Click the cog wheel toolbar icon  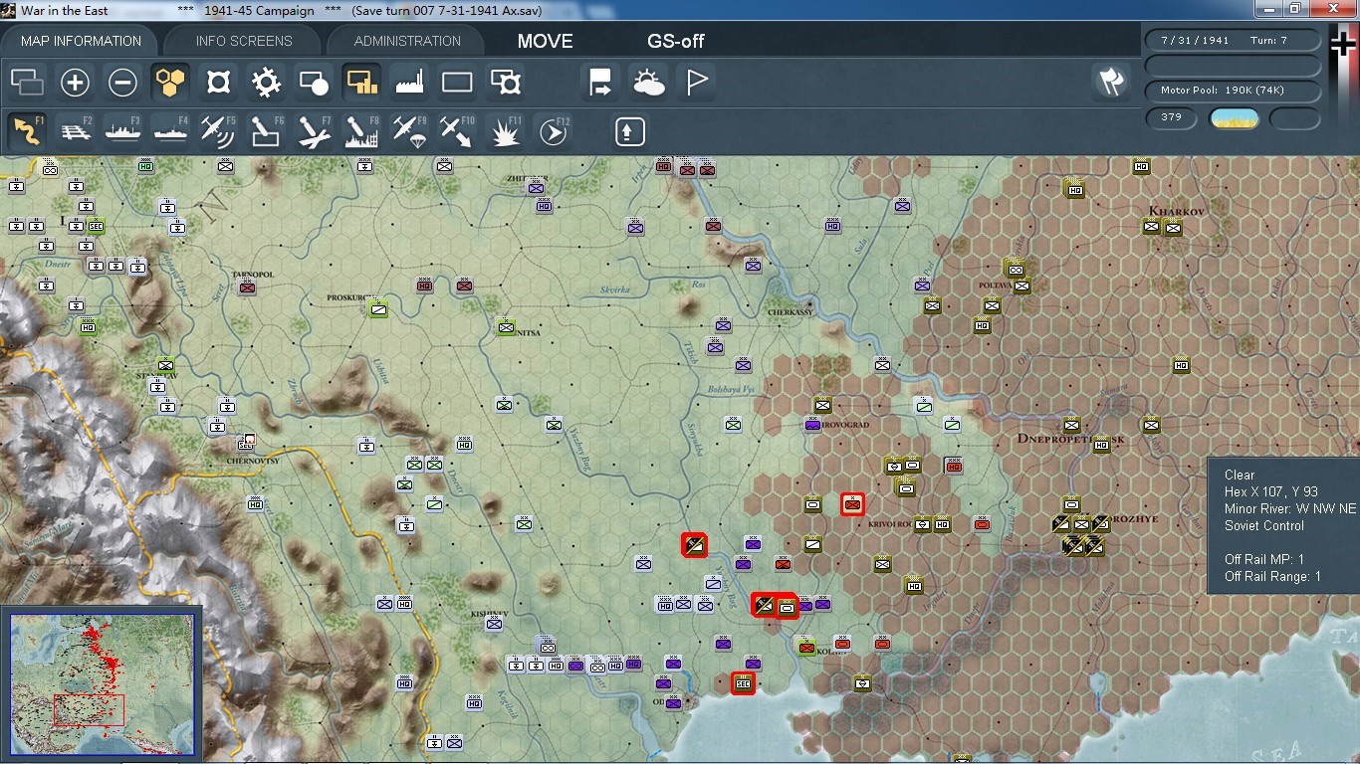point(266,82)
